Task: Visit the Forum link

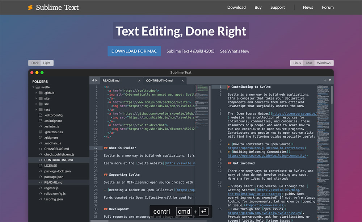Action: click(328, 7)
